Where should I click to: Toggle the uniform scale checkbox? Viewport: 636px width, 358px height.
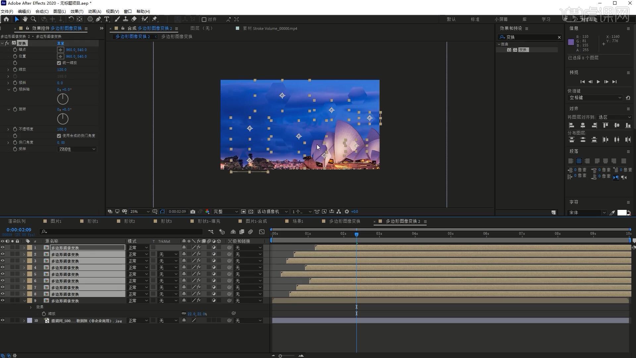tap(59, 63)
